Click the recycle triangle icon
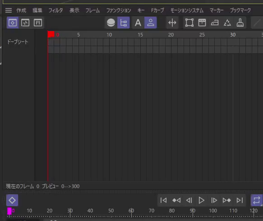 [x=227, y=23]
